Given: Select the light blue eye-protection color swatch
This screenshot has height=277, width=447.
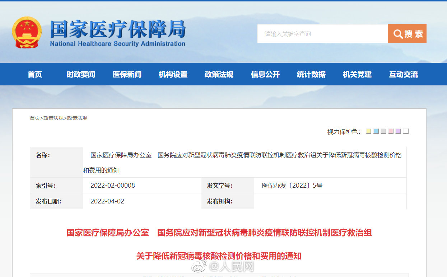Looking at the screenshot, I should pyautogui.click(x=376, y=131).
